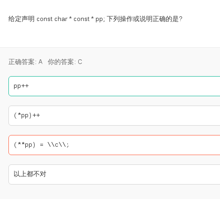Click the letter C after 你的答案
The width and height of the screenshot is (220, 199).
click(x=80, y=62)
